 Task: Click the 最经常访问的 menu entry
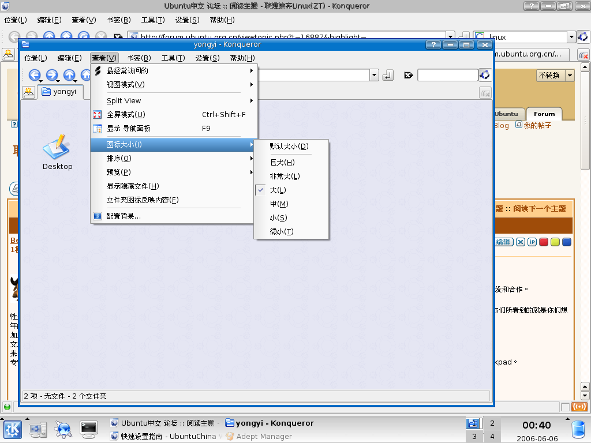174,71
